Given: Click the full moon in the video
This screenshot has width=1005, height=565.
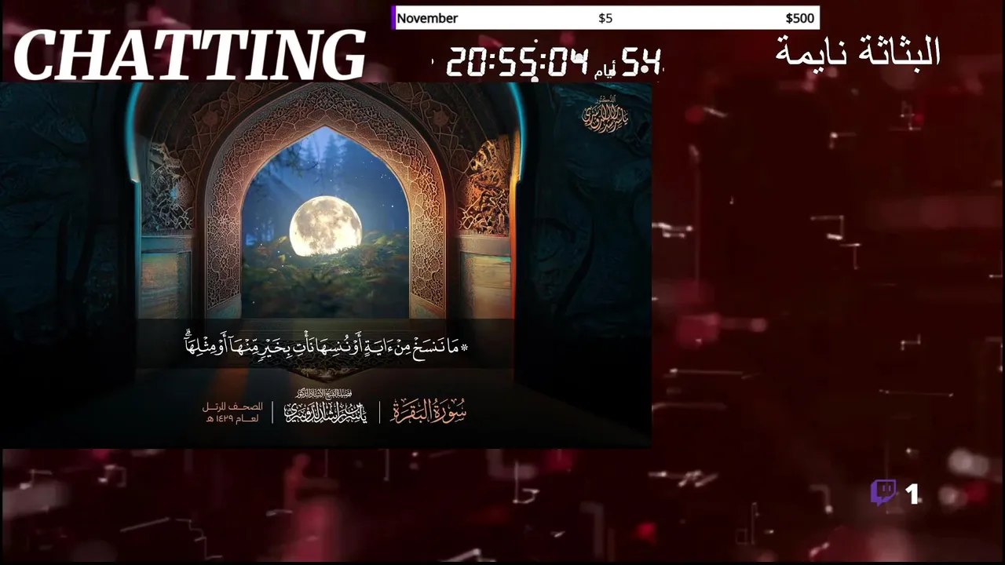Looking at the screenshot, I should coord(325,227).
